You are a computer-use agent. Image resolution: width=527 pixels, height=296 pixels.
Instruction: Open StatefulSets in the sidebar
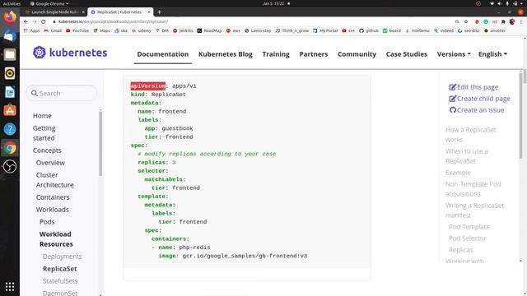60,281
